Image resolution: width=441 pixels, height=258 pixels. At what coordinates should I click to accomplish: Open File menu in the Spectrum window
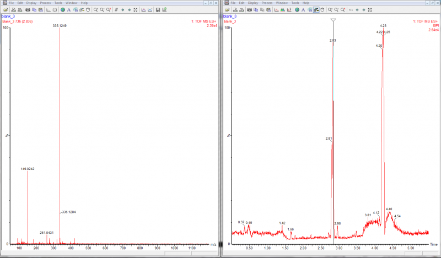click(11, 3)
